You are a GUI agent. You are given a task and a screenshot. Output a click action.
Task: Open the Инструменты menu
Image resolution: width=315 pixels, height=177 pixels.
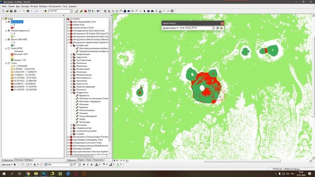[x=55, y=6]
